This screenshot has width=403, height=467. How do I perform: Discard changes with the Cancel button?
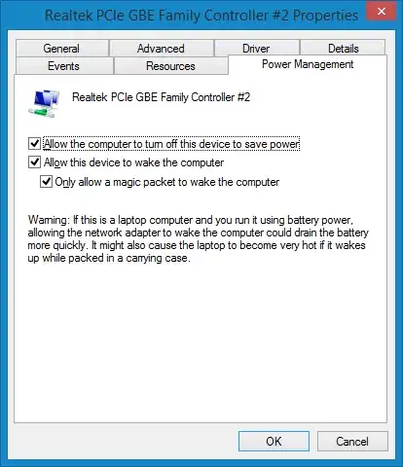pos(352,441)
